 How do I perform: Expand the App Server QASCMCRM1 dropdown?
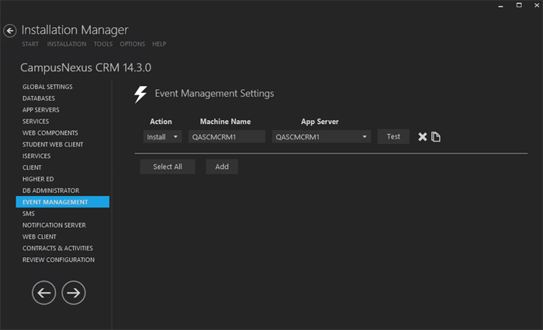point(321,136)
